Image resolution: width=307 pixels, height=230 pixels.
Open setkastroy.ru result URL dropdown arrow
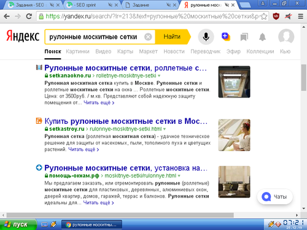coord(165,129)
